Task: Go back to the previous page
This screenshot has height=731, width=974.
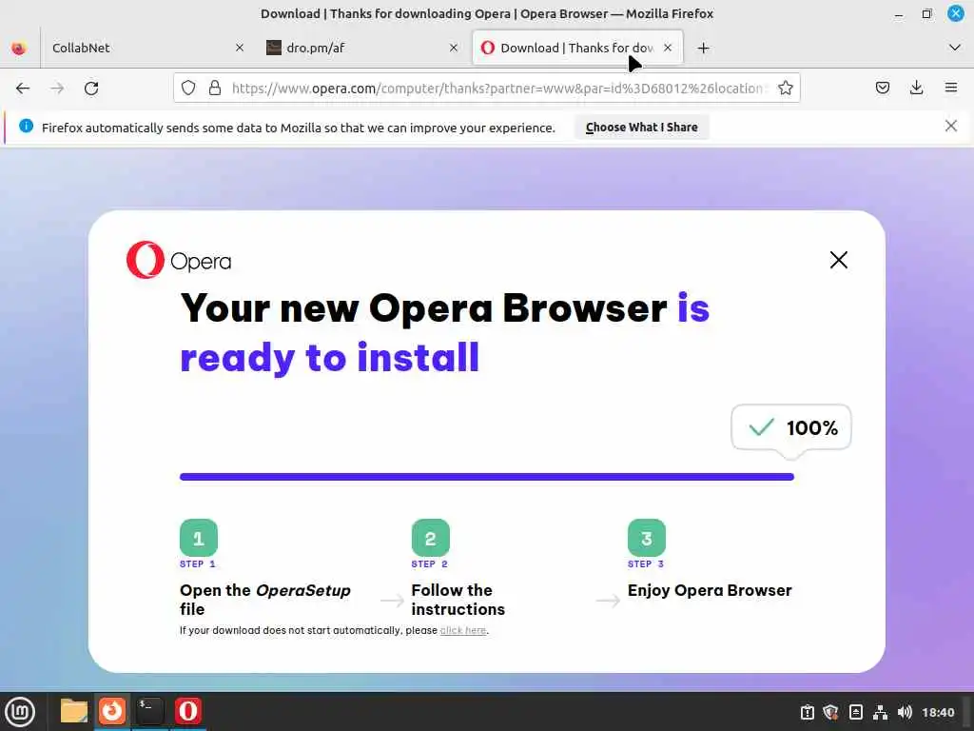Action: (23, 89)
